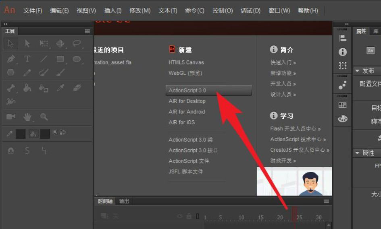The width and height of the screenshot is (381, 229).
Task: Create new ActionScript 3.0 document
Action: click(x=209, y=90)
